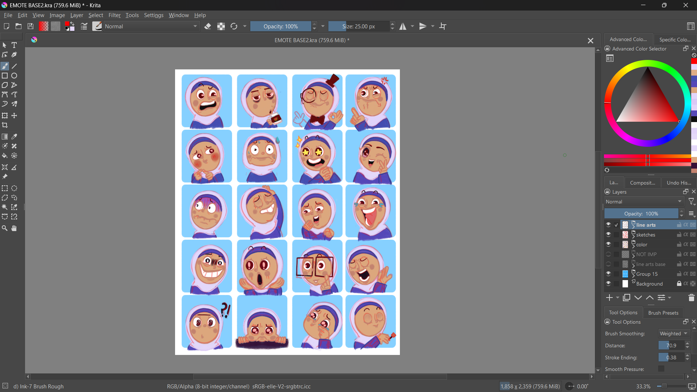Switch to the Undo History tab
This screenshot has width=697, height=392.
(x=678, y=182)
